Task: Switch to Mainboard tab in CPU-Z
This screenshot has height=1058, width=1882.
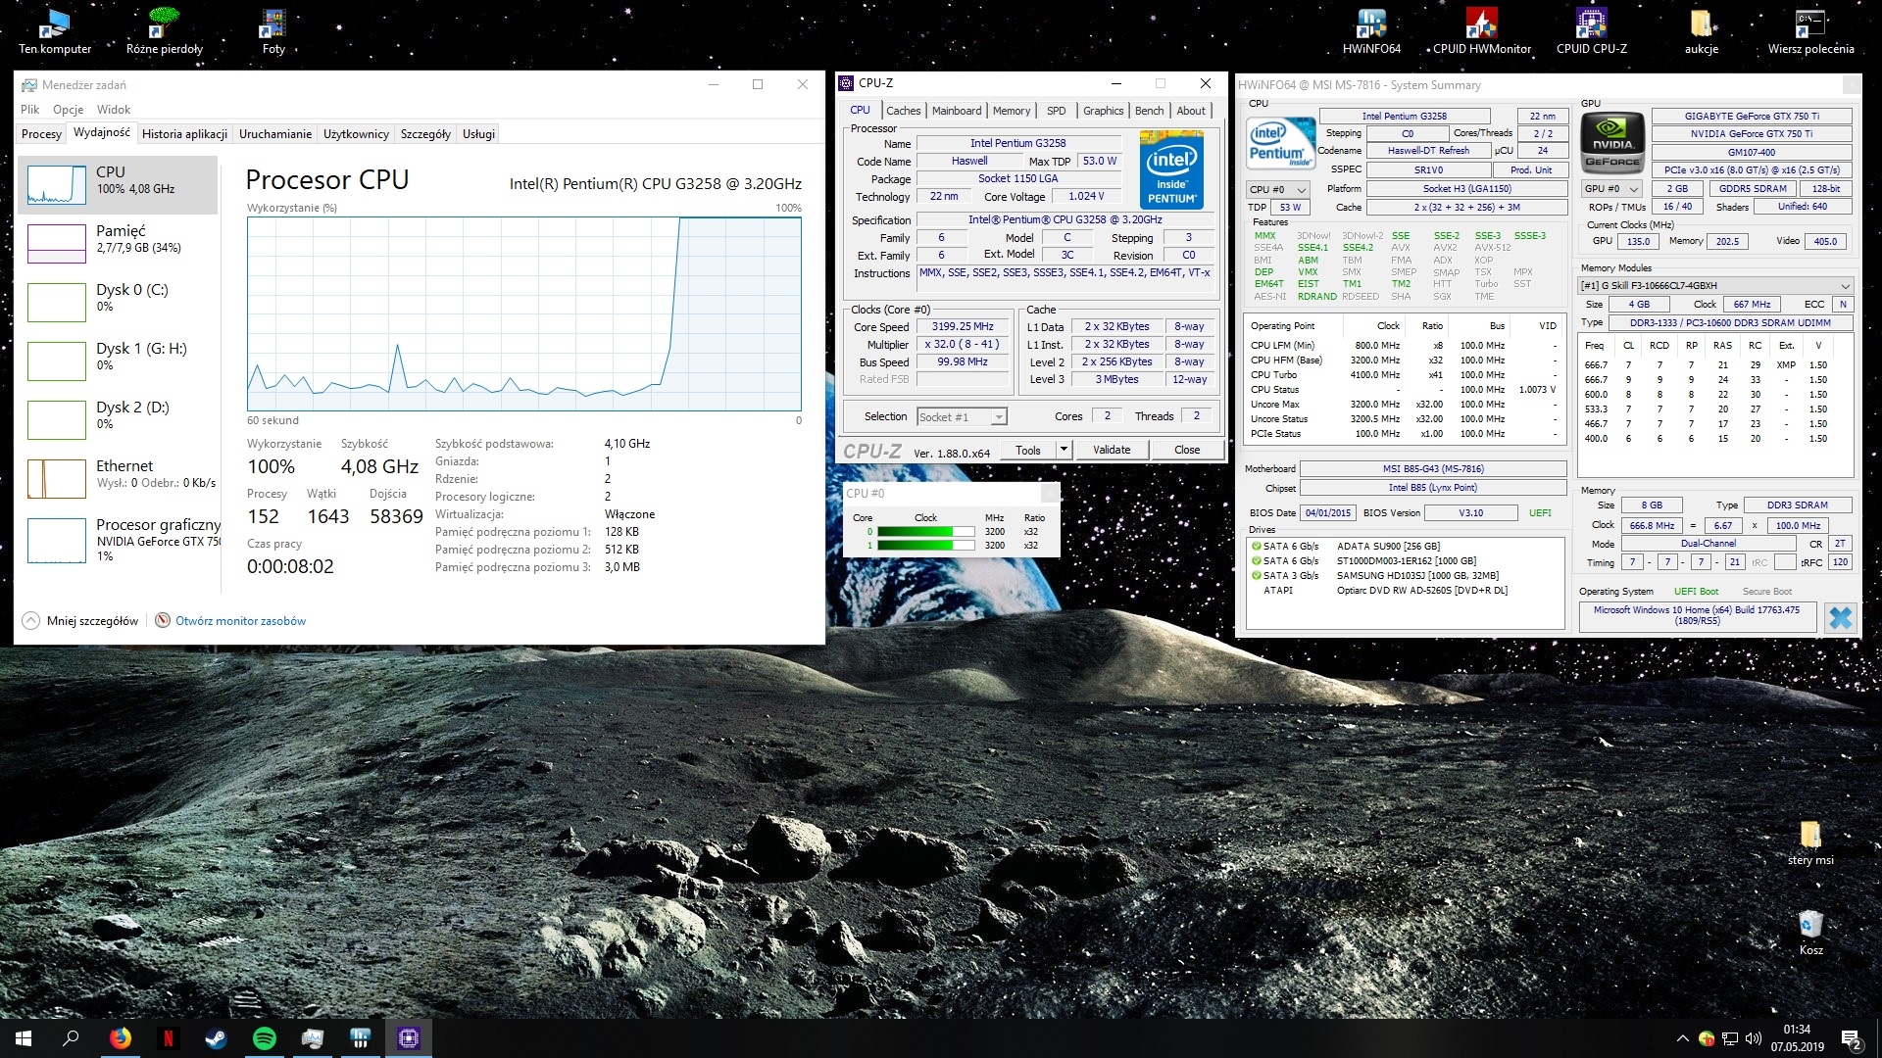Action: (957, 111)
